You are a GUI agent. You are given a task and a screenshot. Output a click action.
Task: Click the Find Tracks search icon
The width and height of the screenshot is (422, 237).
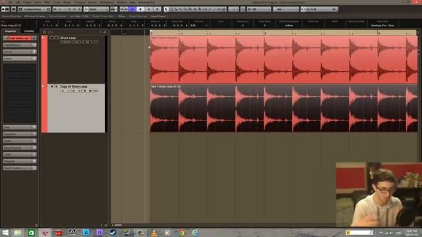click(105, 32)
